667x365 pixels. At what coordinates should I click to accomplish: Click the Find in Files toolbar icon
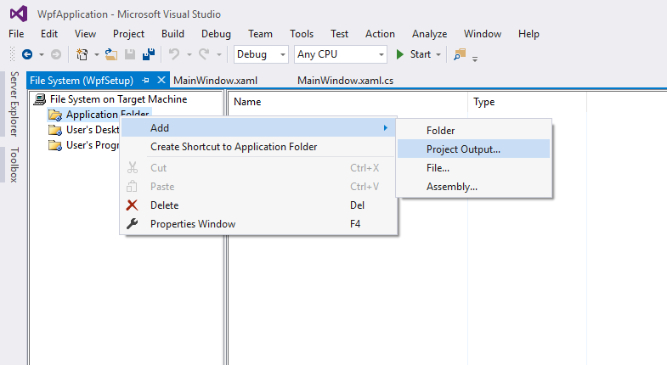coord(460,54)
